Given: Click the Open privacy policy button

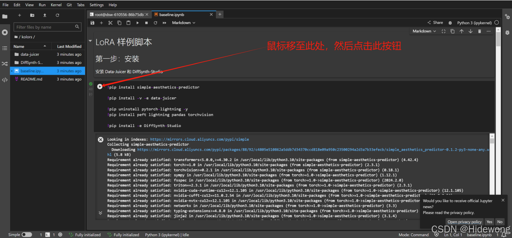Looking at the screenshot, I should click(x=464, y=222).
